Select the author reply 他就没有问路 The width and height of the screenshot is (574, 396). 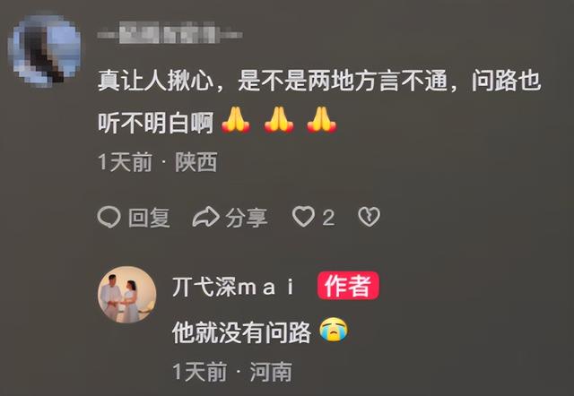click(x=241, y=332)
